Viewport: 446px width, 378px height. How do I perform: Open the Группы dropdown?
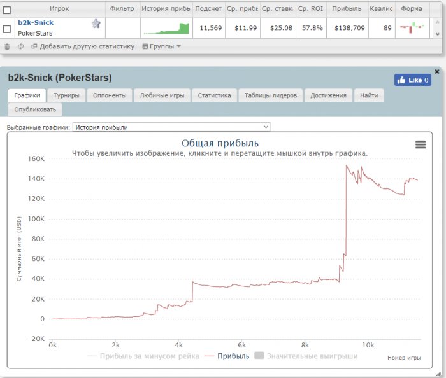tap(162, 46)
